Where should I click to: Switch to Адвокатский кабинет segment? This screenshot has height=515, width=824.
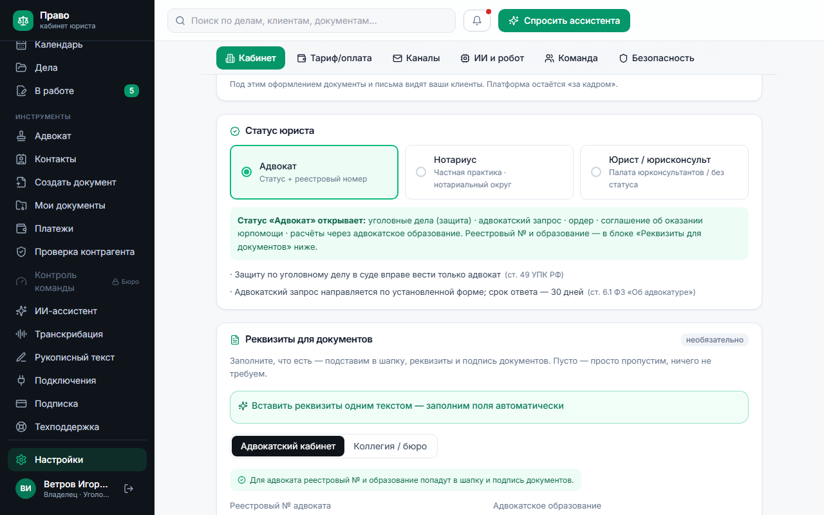288,446
